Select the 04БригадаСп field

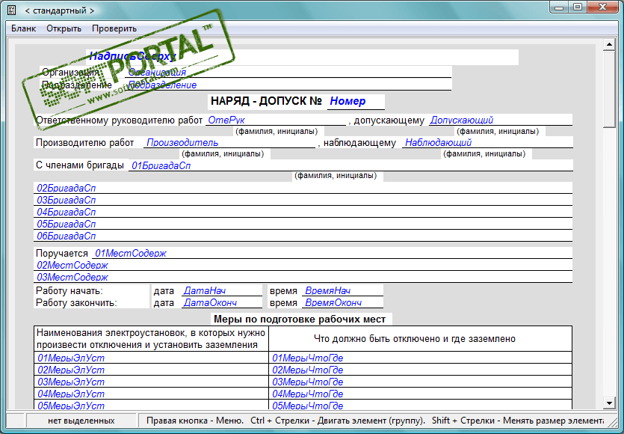[x=303, y=212]
